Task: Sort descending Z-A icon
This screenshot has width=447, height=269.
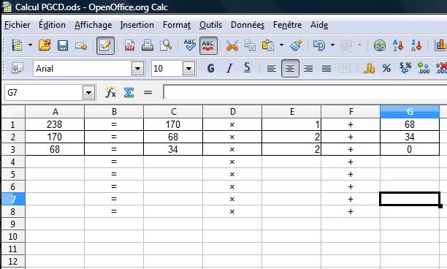Action: pos(416,45)
